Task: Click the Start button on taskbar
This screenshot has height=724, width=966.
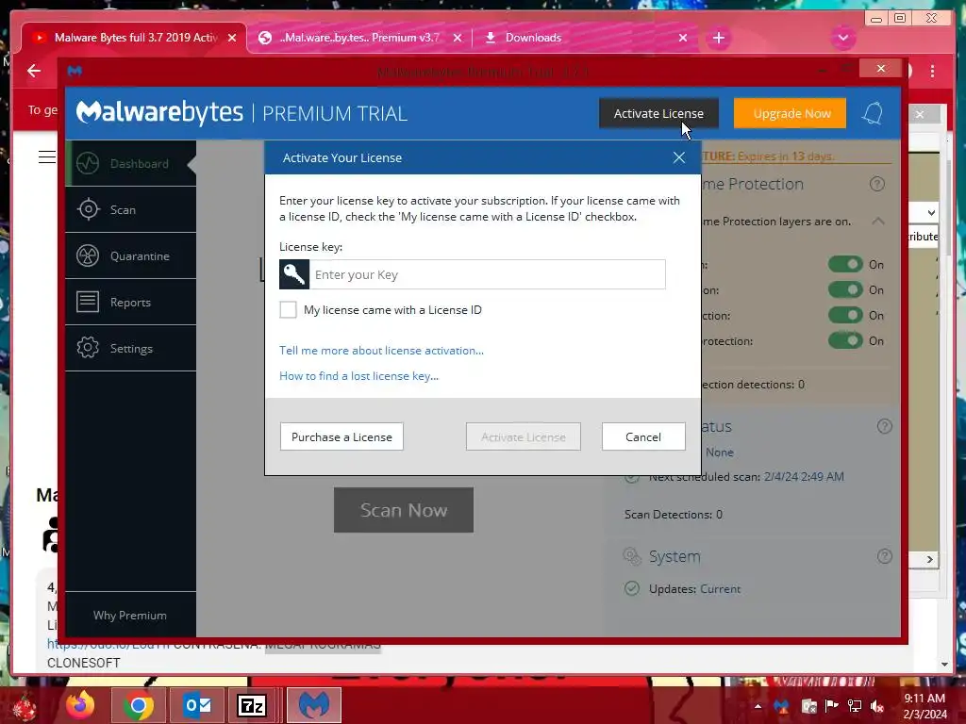Action: tap(24, 707)
